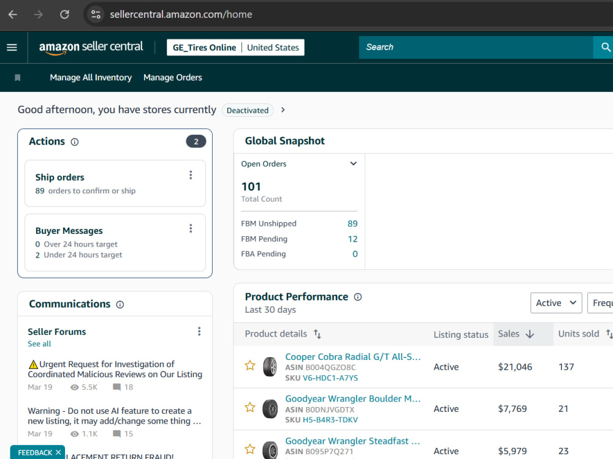Click info icon next to Product Performance

[x=358, y=297]
